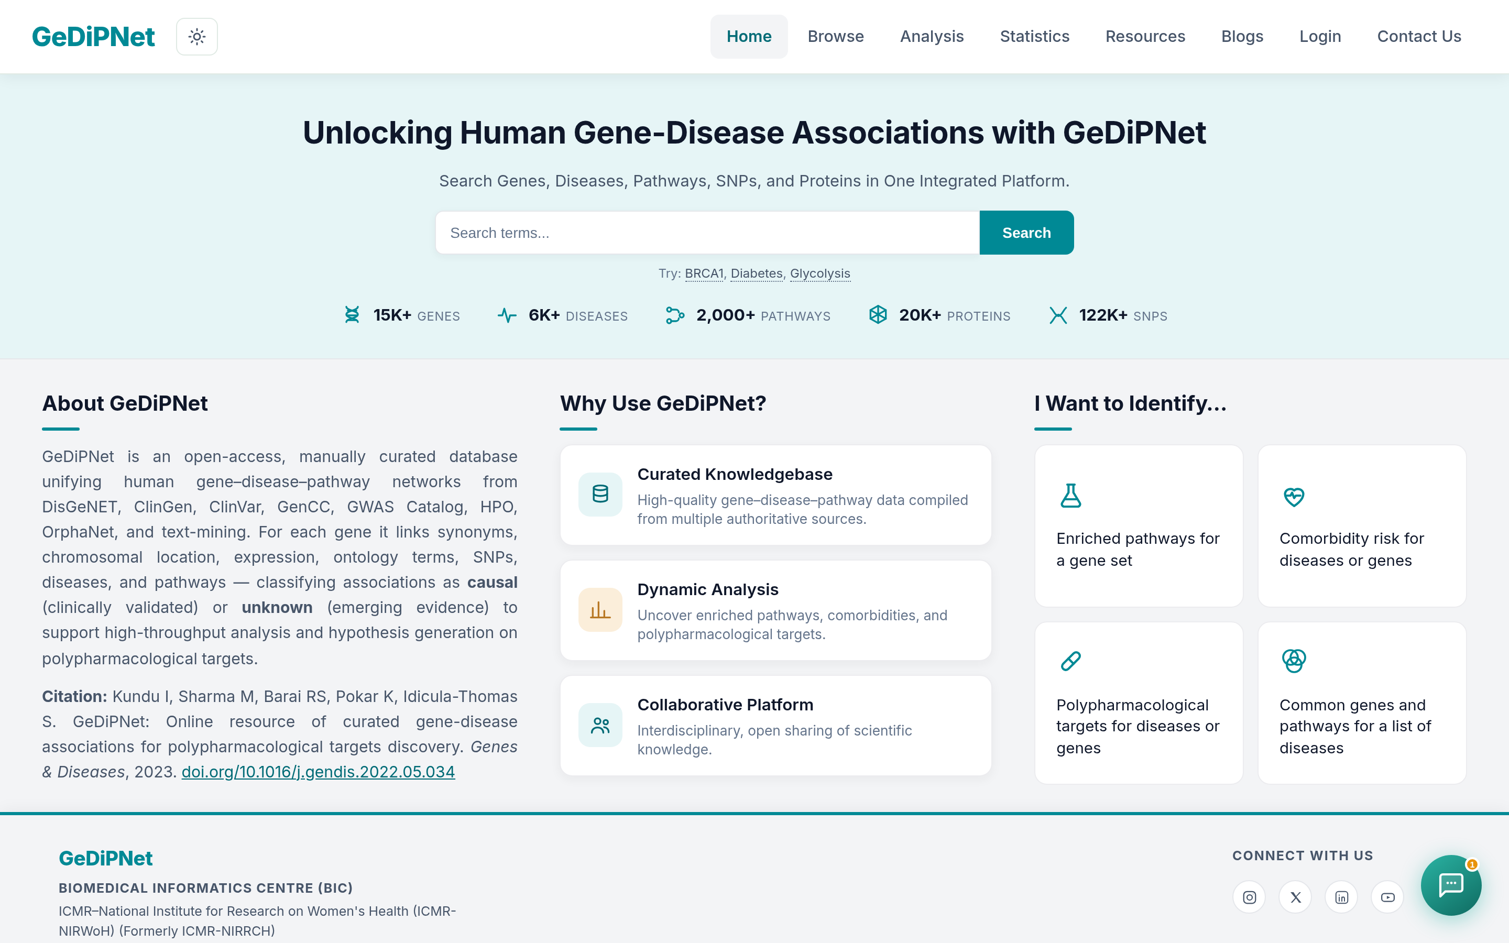The image size is (1509, 943).
Task: Select 'Comorbidity risk for diseases or genes' text
Action: tap(1352, 549)
